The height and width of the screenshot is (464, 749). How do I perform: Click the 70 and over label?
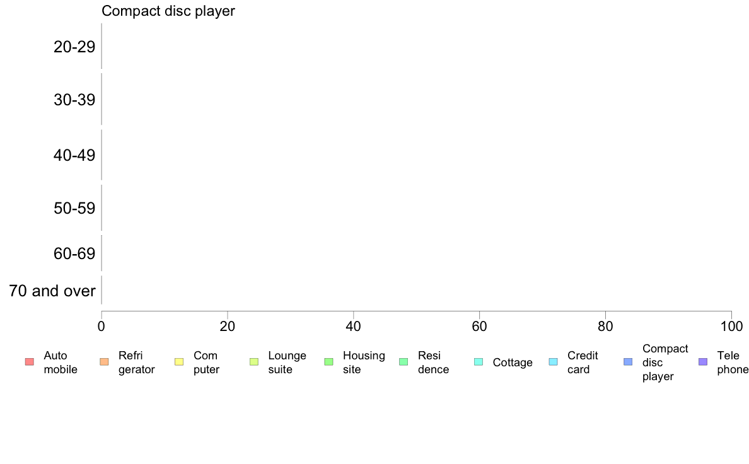pyautogui.click(x=52, y=291)
